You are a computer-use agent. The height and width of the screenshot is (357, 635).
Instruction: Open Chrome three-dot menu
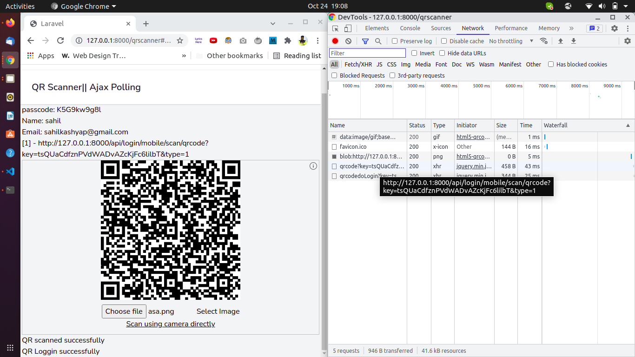(317, 40)
